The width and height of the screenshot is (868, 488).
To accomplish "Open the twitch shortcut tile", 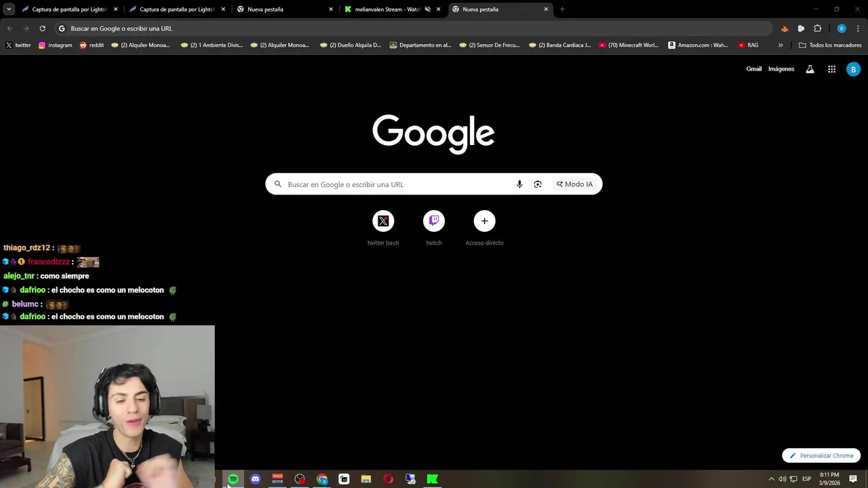I will tap(434, 228).
